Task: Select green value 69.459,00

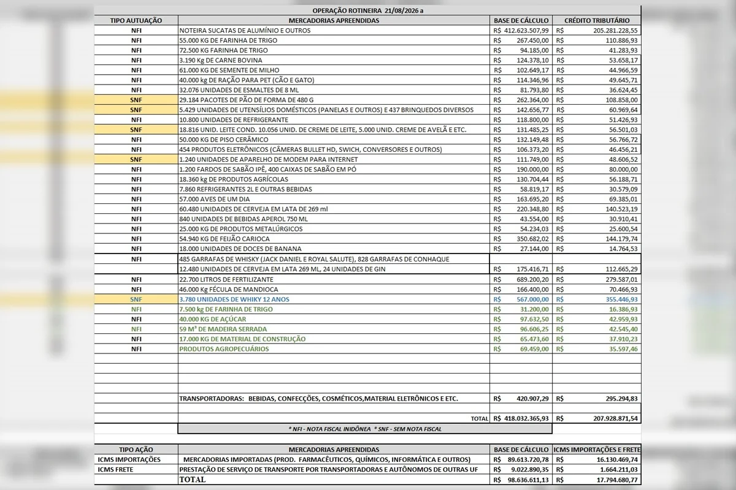Action: pos(534,349)
